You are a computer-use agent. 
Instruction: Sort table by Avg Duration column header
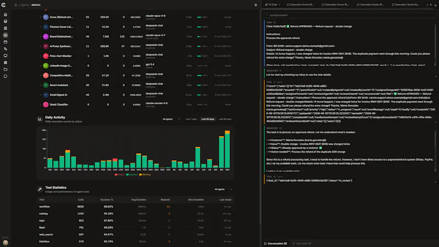pos(139,200)
